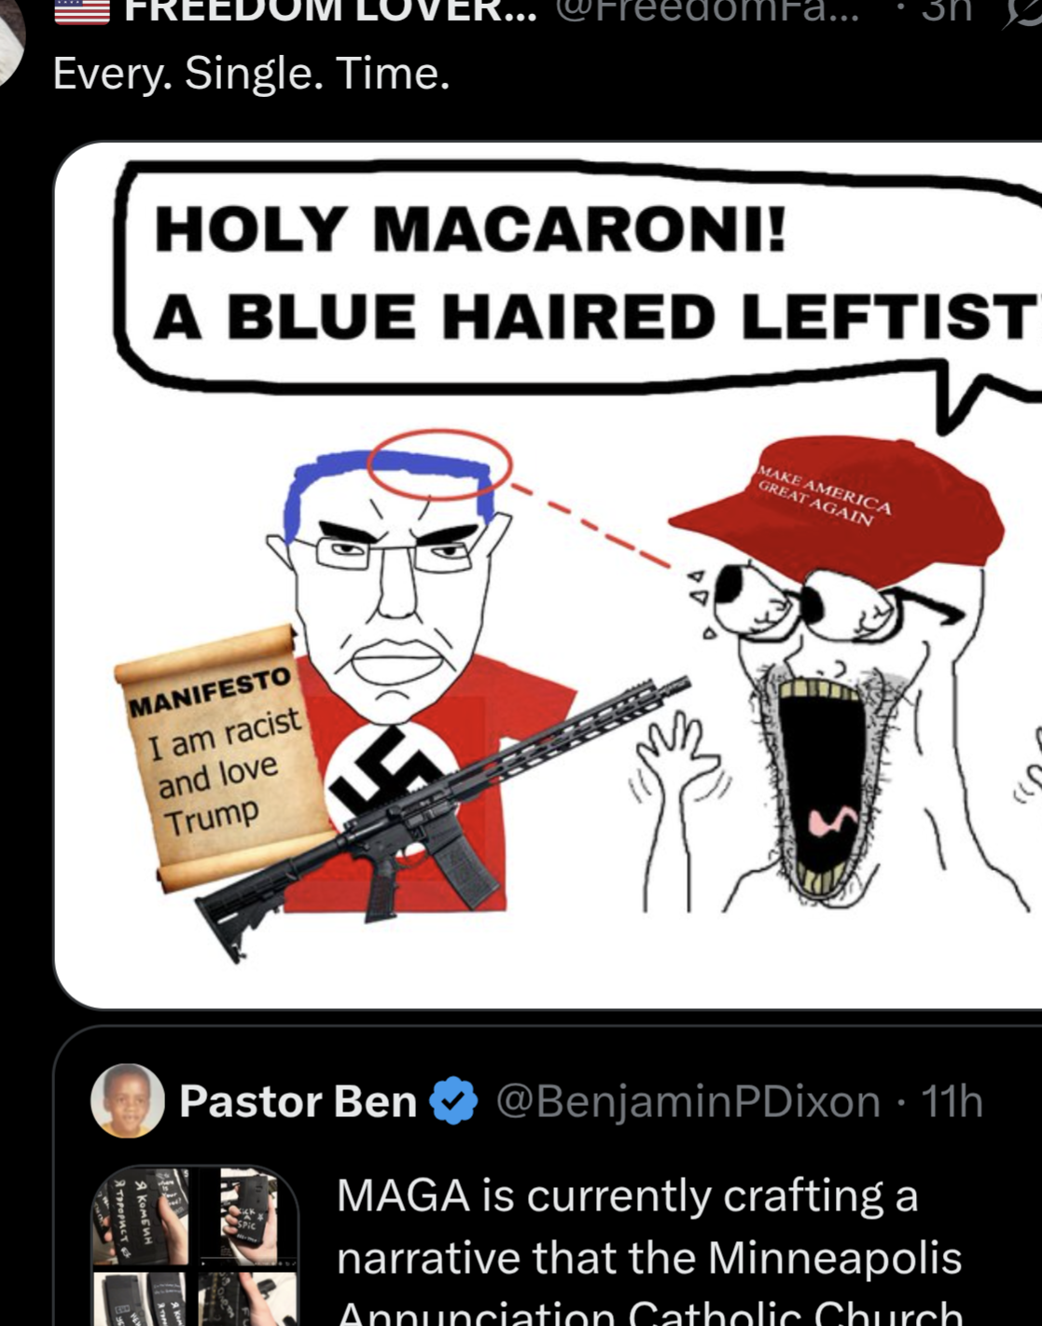The image size is (1042, 1326).
Task: Open the FREEDOM LOVER display name
Action: tap(330, 11)
